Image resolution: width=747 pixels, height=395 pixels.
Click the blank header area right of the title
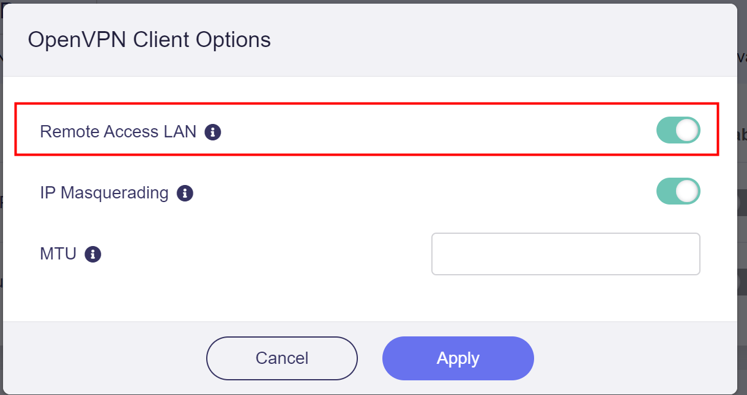502,40
